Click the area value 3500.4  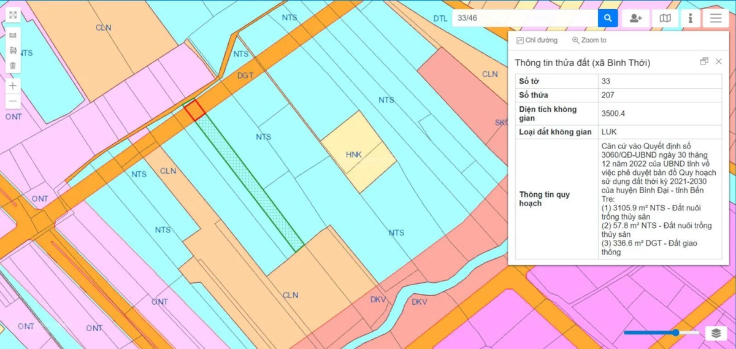pyautogui.click(x=613, y=113)
